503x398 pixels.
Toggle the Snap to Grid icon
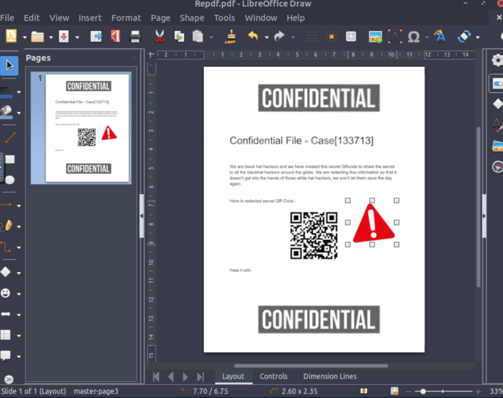click(x=331, y=37)
